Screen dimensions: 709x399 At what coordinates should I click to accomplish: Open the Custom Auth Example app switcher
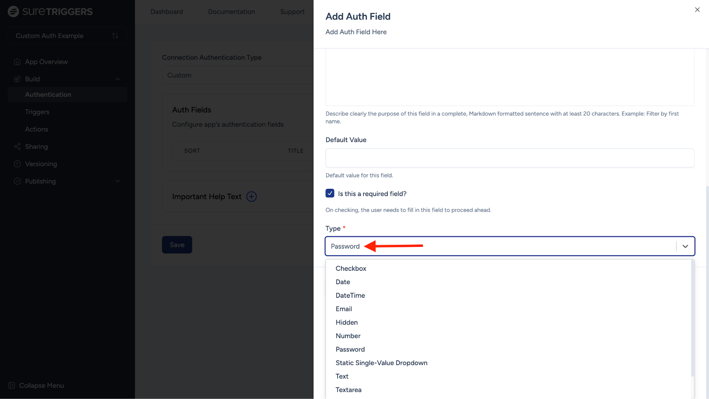(x=67, y=36)
